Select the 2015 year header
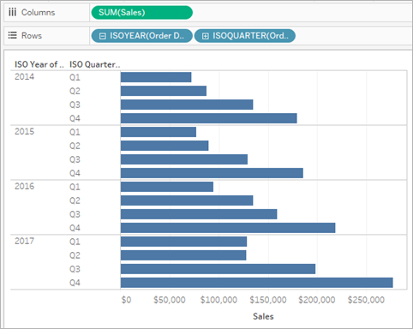Image resolution: width=413 pixels, height=329 pixels. pyautogui.click(x=24, y=132)
